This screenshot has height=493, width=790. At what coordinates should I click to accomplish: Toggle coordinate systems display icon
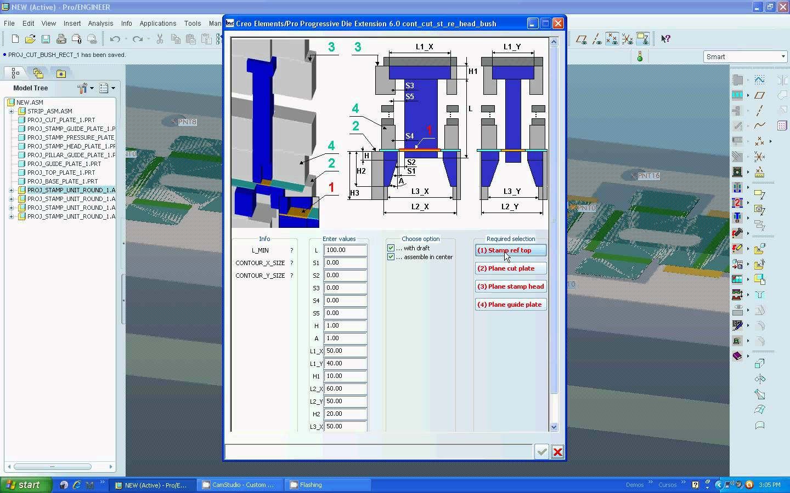pyautogui.click(x=628, y=39)
